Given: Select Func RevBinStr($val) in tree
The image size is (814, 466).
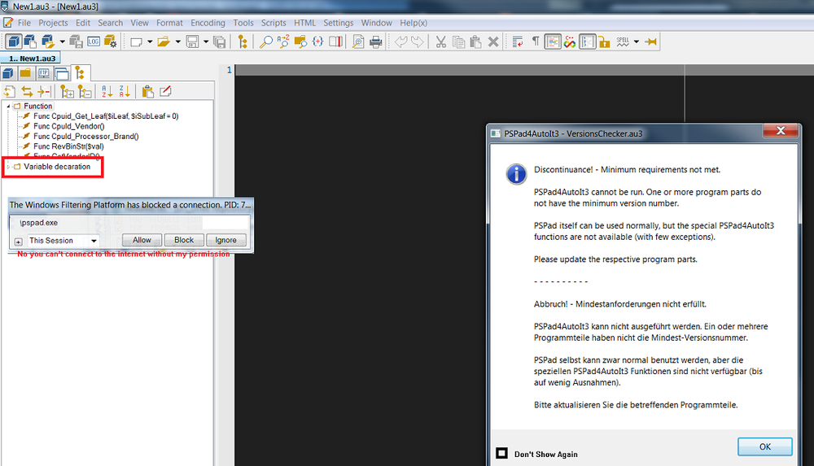Looking at the screenshot, I should [68, 147].
